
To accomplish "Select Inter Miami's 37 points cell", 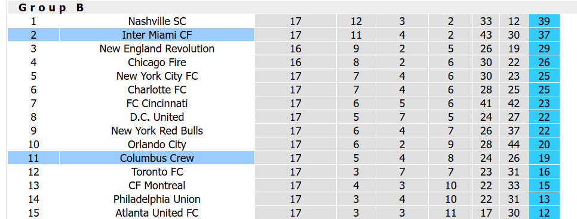I will coord(544,35).
